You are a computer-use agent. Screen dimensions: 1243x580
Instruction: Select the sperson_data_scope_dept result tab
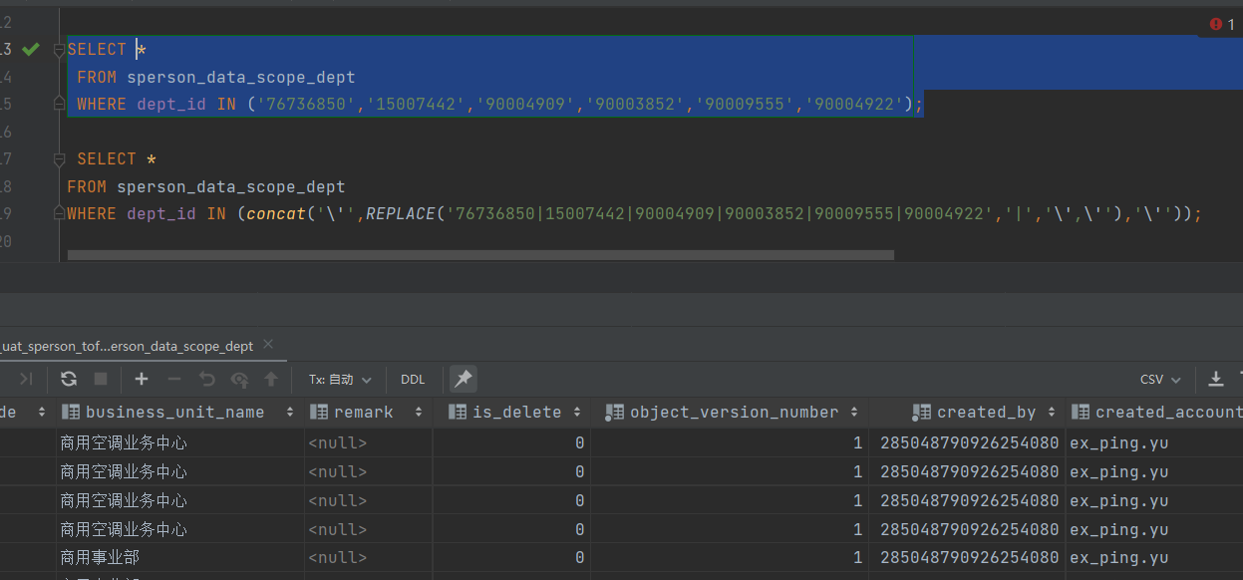(x=127, y=346)
